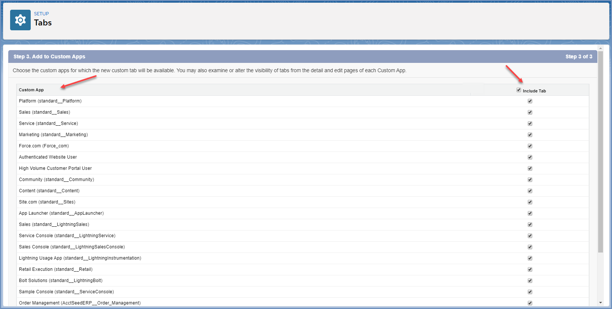Uncheck Sales (standard__Sales) checkbox

(x=530, y=112)
